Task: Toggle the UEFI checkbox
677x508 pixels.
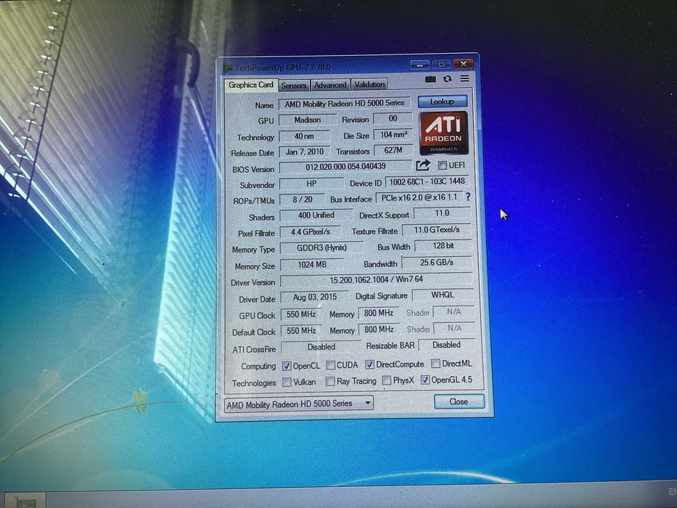Action: click(442, 165)
